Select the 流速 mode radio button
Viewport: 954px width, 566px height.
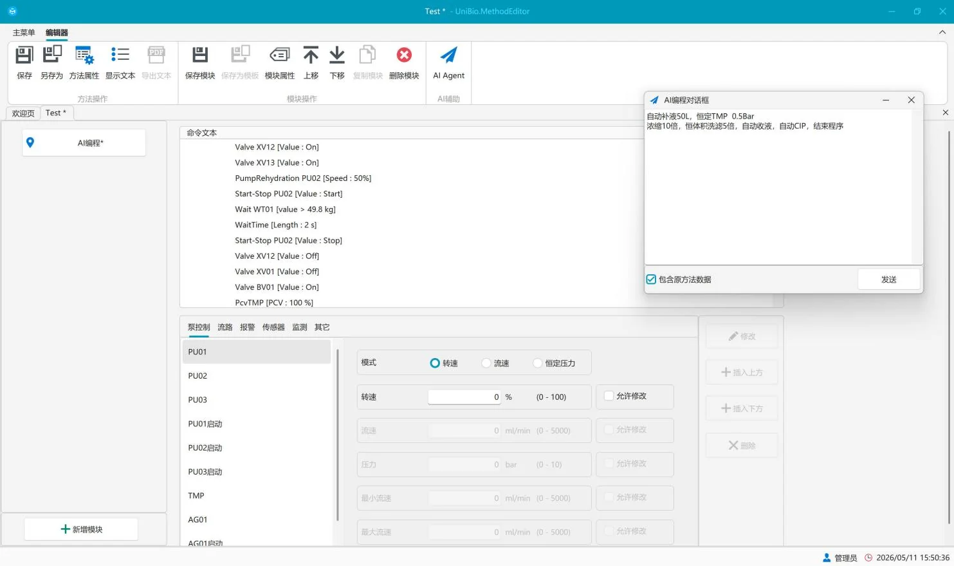click(486, 363)
